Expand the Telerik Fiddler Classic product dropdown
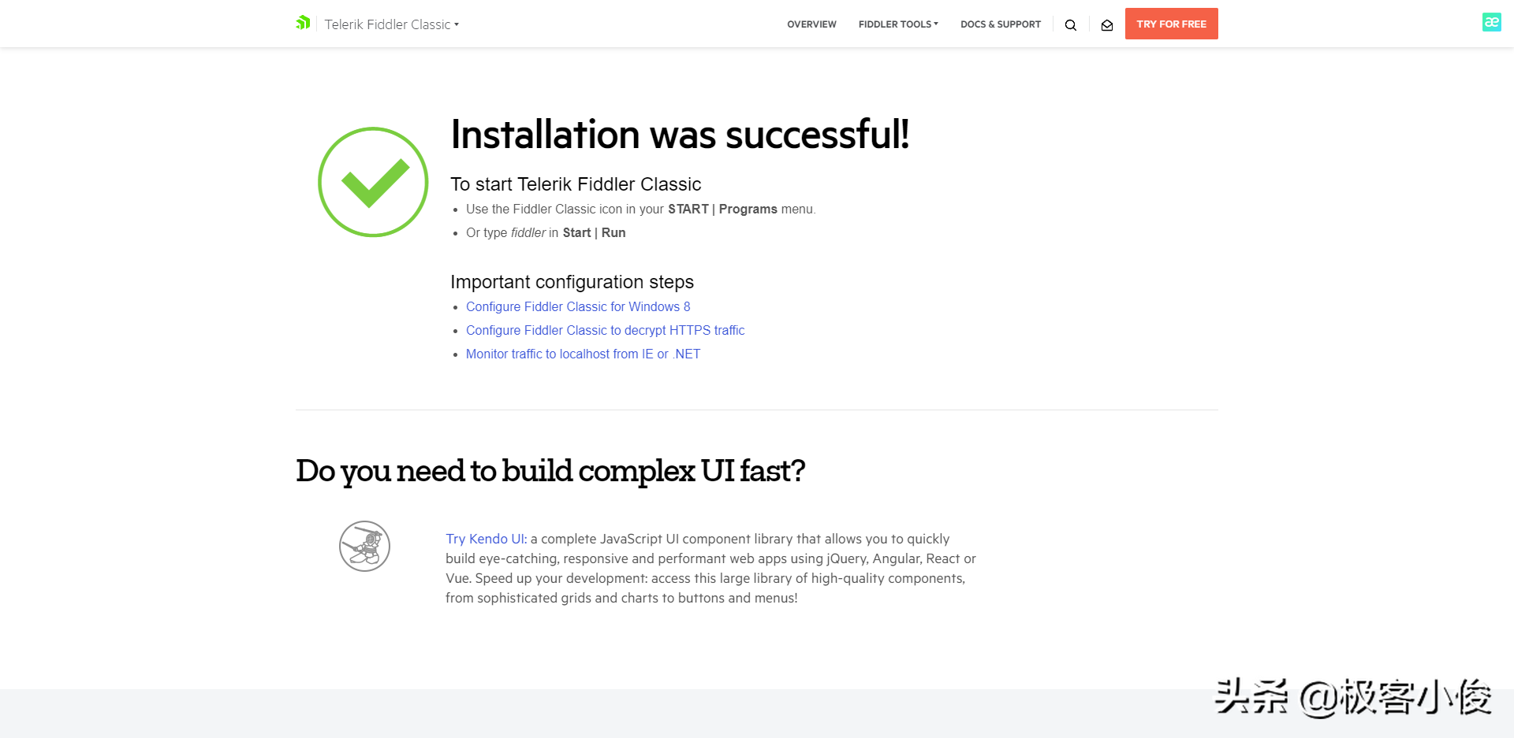The height and width of the screenshot is (738, 1514). pyautogui.click(x=392, y=24)
